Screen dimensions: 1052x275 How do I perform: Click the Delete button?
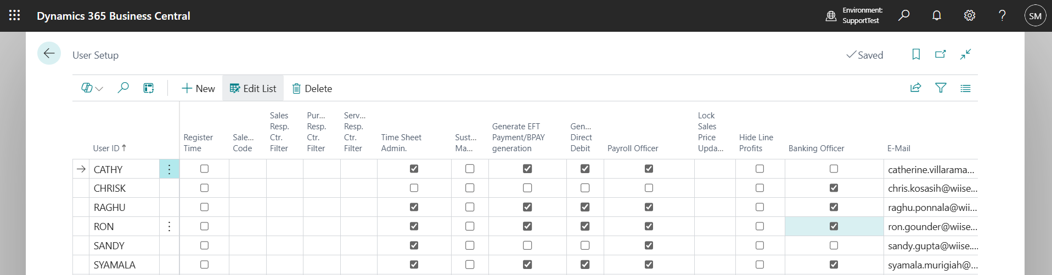click(312, 88)
